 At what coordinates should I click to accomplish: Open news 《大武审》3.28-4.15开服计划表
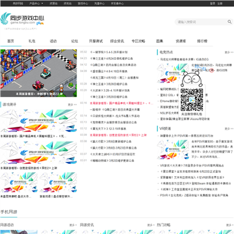[x=110, y=90]
